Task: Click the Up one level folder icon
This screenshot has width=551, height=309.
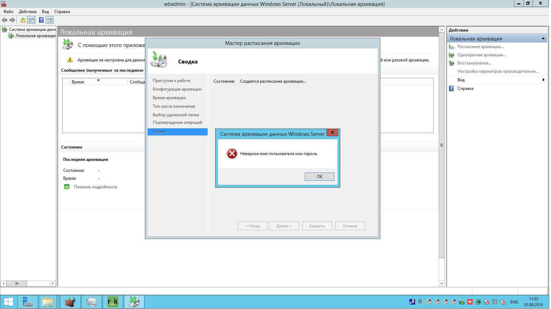Action: pyautogui.click(x=23, y=20)
